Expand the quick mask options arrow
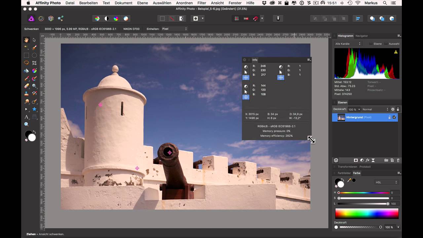This screenshot has width=423, height=238. click(203, 19)
